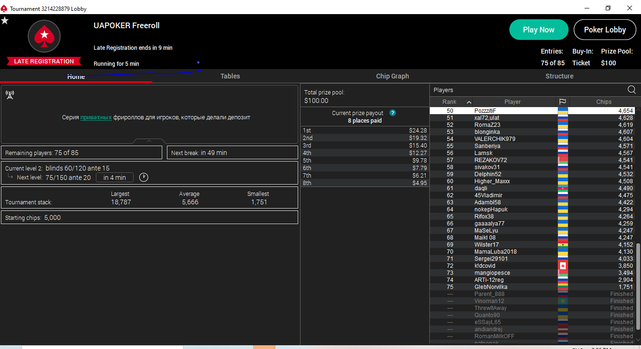This screenshot has height=349, width=641.
Task: Select player Sergei29101
Action: [x=532, y=259]
